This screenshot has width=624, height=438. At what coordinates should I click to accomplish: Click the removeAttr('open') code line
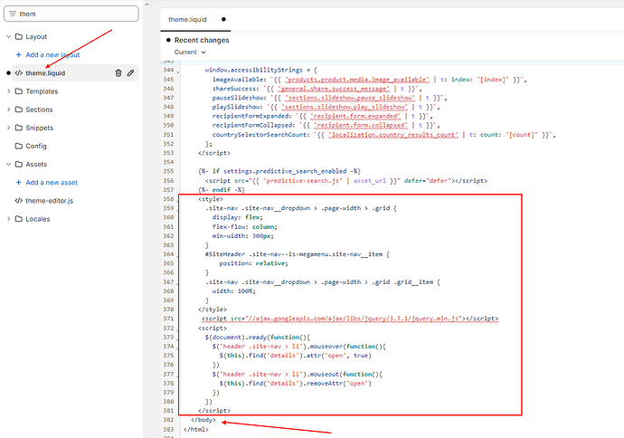tap(296, 384)
